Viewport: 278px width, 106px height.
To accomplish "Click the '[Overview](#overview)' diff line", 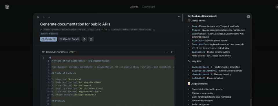I will click(x=66, y=79).
